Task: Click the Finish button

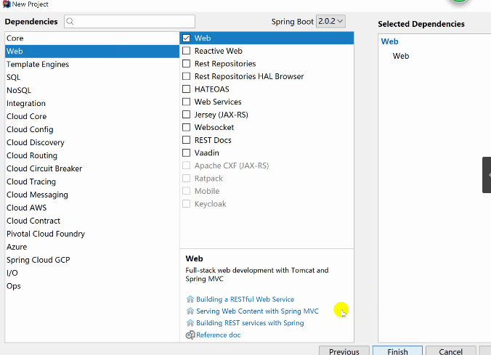Action: tap(397, 351)
